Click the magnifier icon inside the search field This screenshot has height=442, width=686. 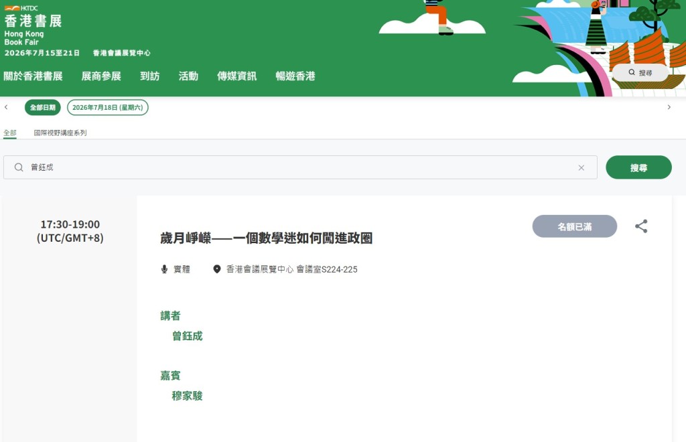(19, 167)
